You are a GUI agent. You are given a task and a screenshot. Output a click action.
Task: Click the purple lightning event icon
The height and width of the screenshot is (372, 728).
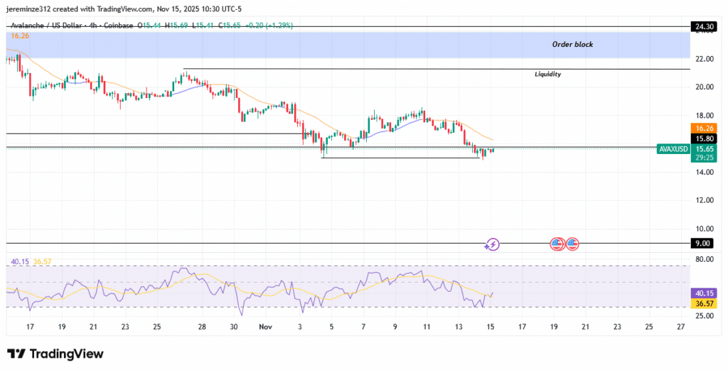click(x=493, y=244)
